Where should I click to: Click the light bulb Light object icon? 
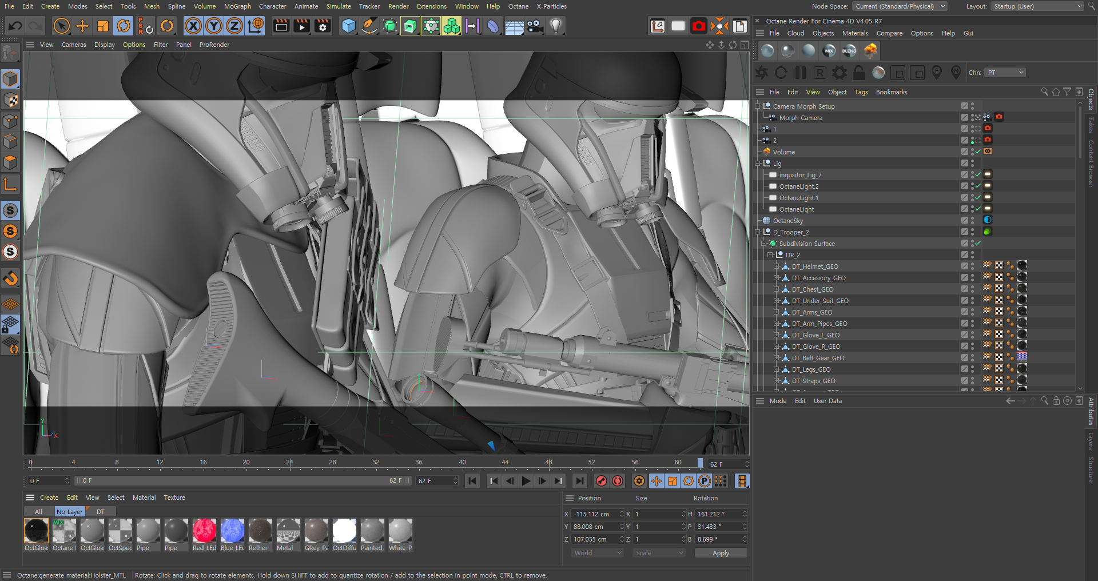(555, 26)
